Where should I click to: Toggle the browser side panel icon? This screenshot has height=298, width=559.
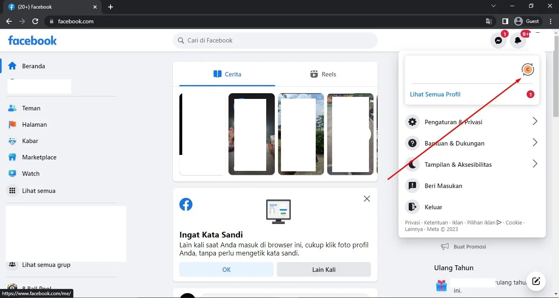click(x=505, y=21)
